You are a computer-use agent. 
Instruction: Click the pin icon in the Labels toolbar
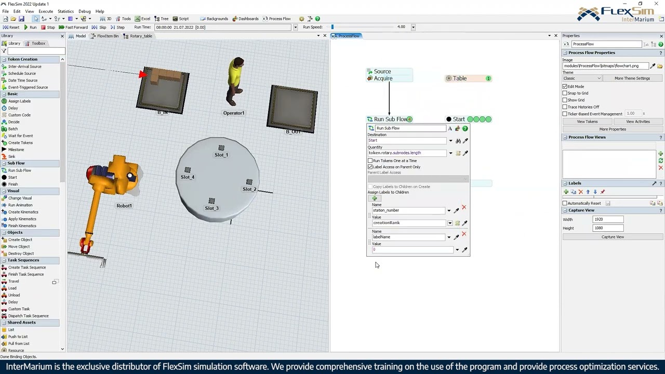point(603,192)
